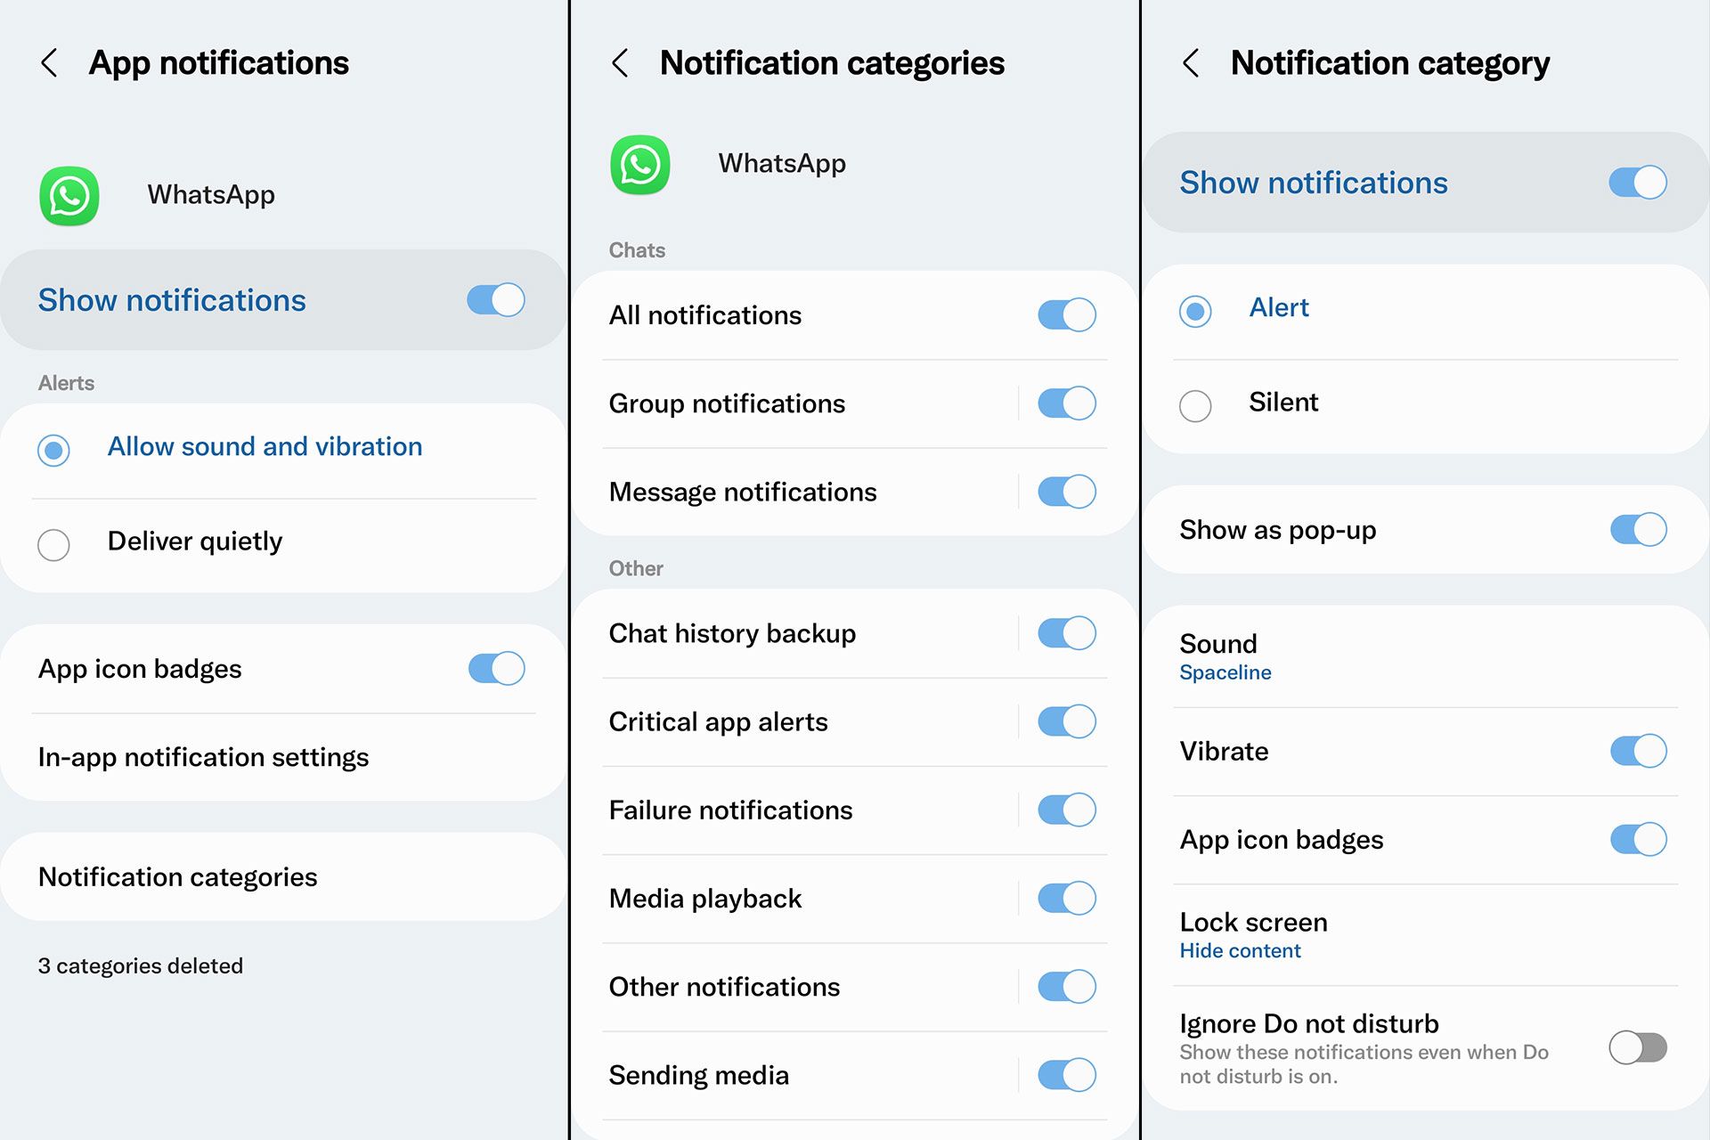
Task: Toggle Media playback notifications
Action: [1066, 898]
